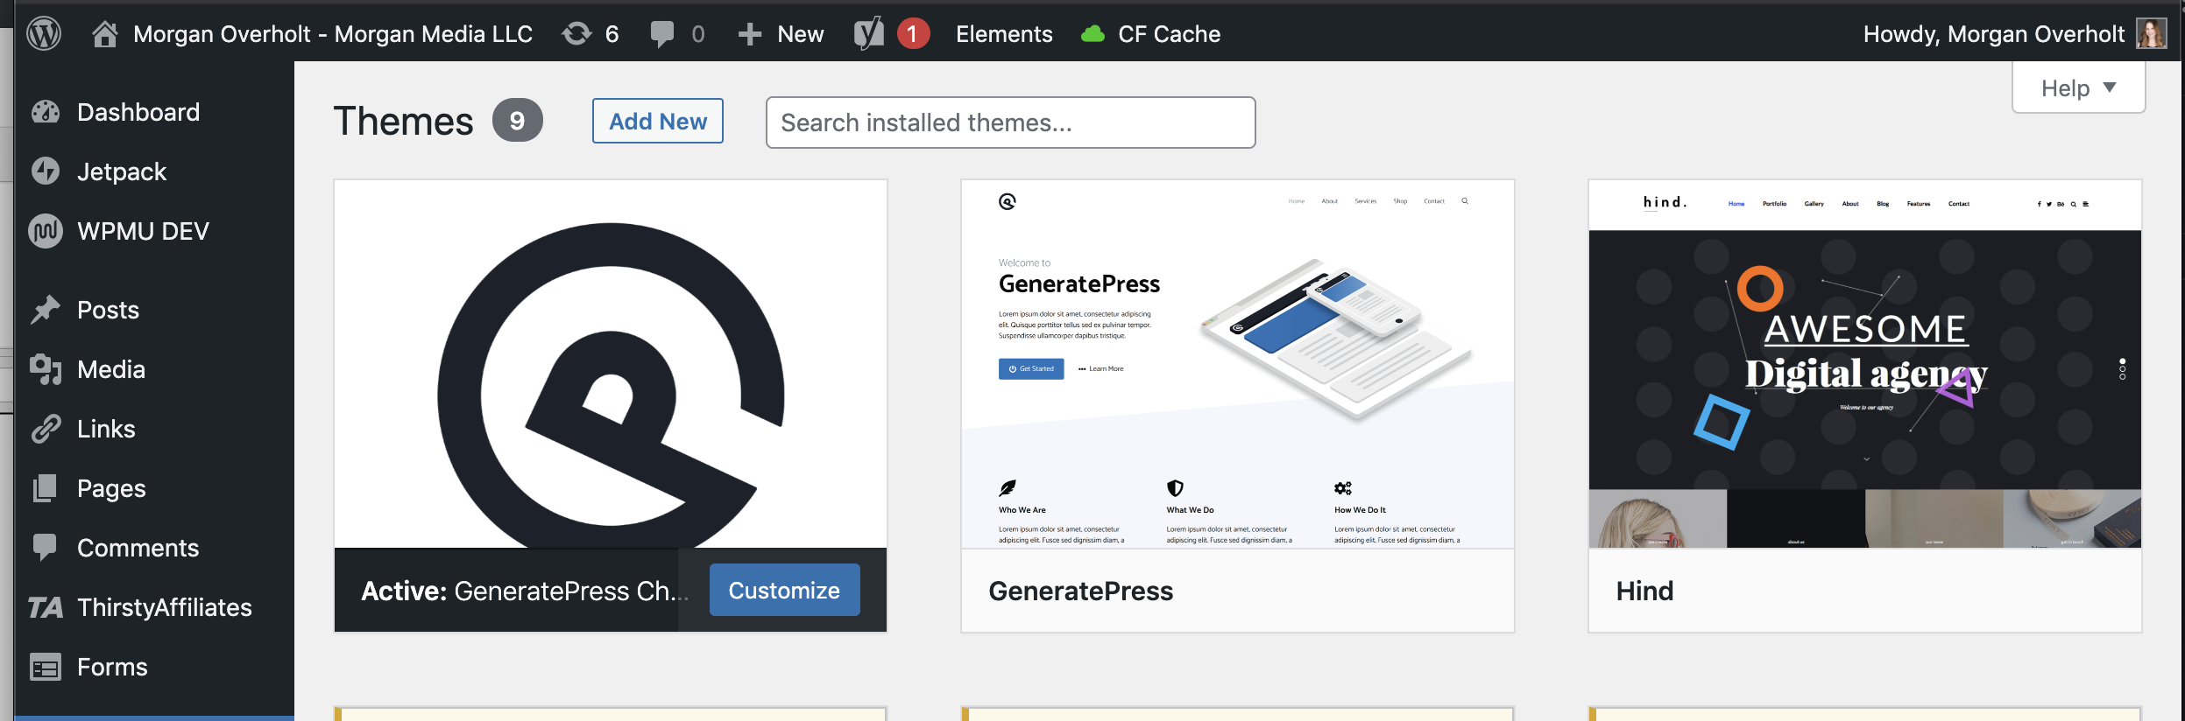Open the Posts menu
The height and width of the screenshot is (721, 2185).
point(108,310)
